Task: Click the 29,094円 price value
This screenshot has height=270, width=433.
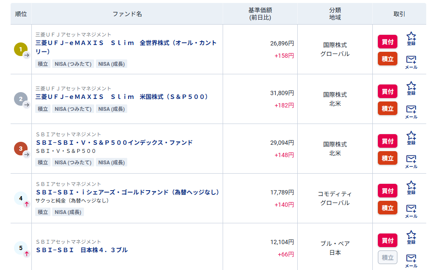Action: (x=282, y=143)
